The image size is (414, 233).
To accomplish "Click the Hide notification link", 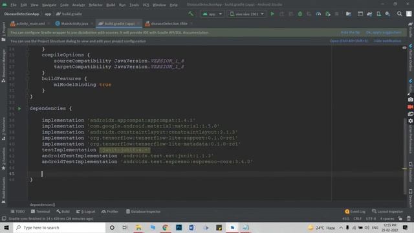I will point(387,41).
